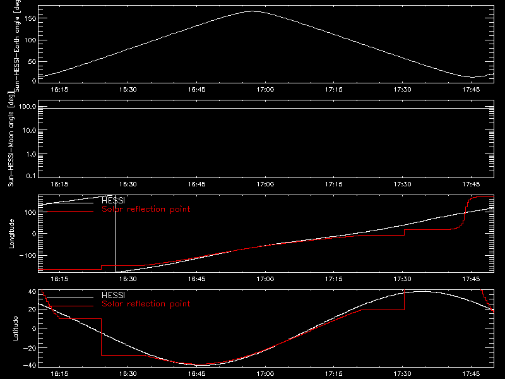
Task: Click 17:00 time label under Earth angle plot
Action: point(265,90)
